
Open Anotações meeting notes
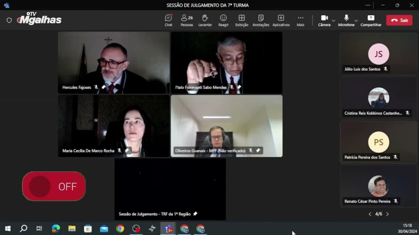coord(261,20)
